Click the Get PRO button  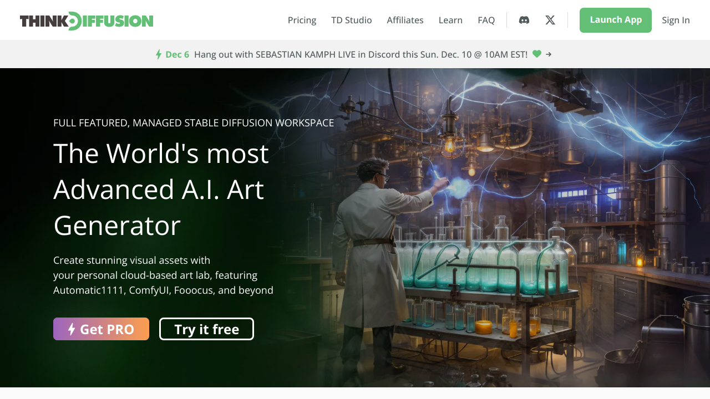pyautogui.click(x=101, y=329)
